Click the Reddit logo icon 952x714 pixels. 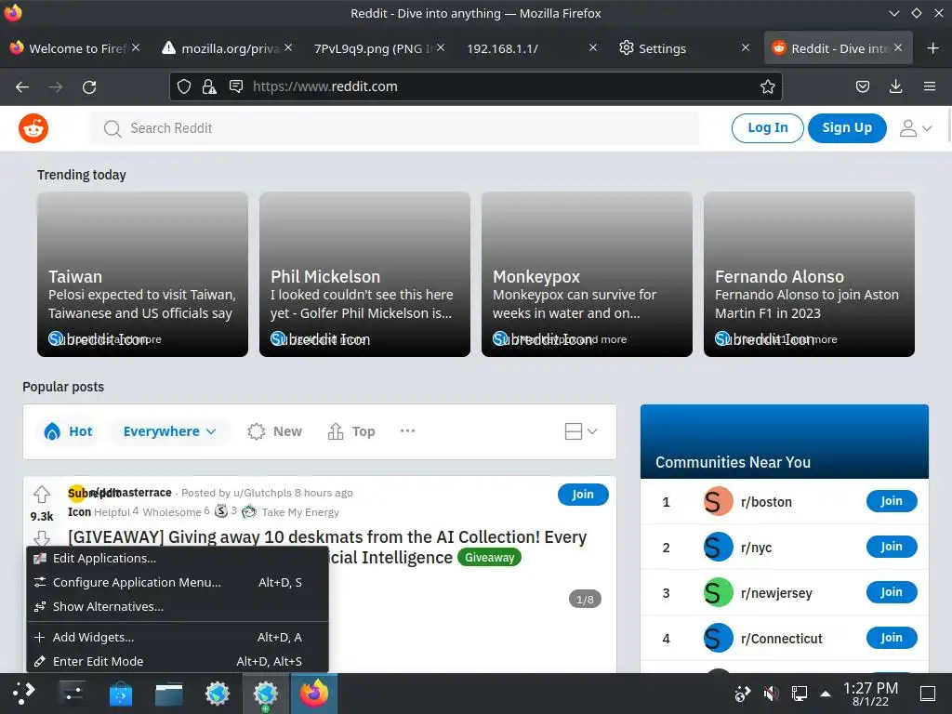[33, 128]
